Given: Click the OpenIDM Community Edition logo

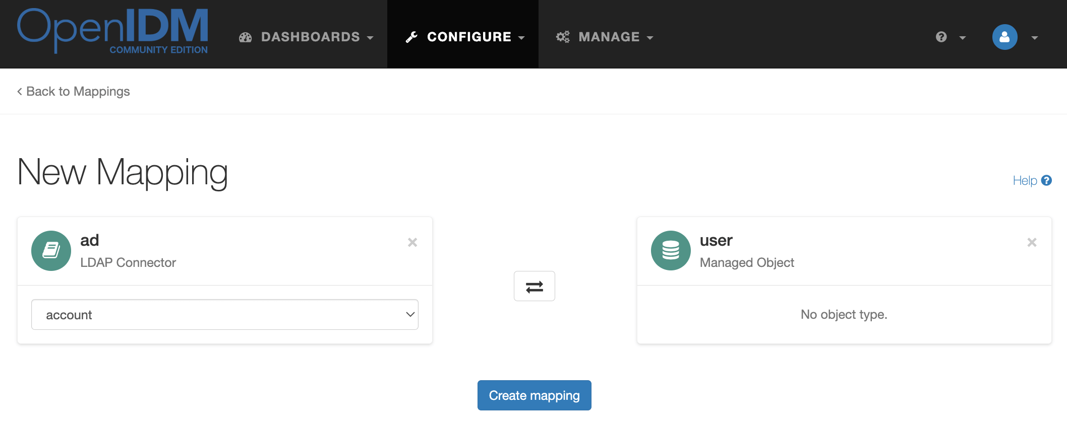Looking at the screenshot, I should point(112,31).
